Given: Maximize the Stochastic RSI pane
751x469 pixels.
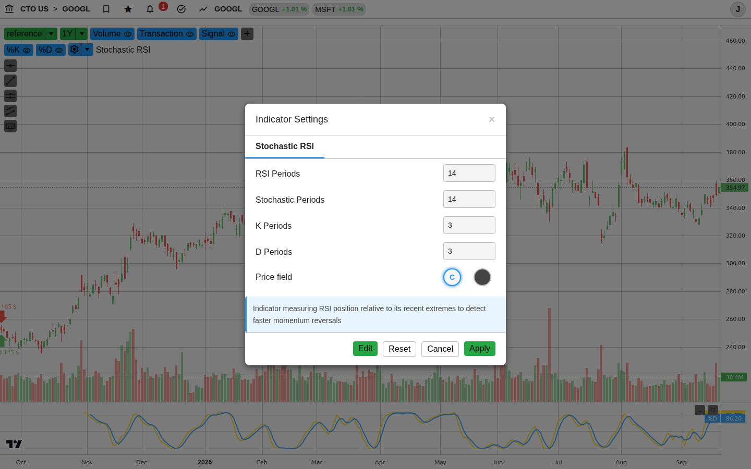Looking at the screenshot, I should (713, 410).
